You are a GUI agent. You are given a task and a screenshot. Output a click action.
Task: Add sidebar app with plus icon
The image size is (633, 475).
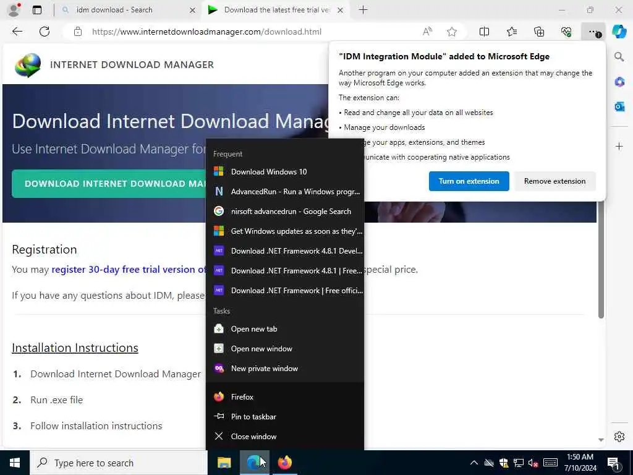(619, 146)
